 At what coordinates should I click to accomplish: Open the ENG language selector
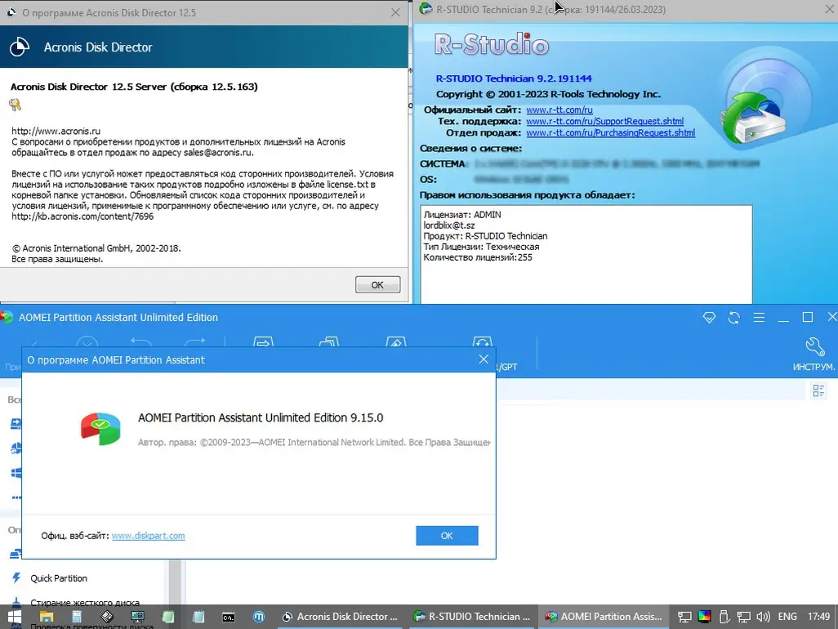(787, 617)
